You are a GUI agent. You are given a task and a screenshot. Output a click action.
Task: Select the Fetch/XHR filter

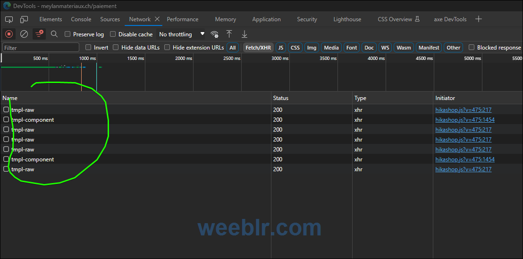coord(258,48)
